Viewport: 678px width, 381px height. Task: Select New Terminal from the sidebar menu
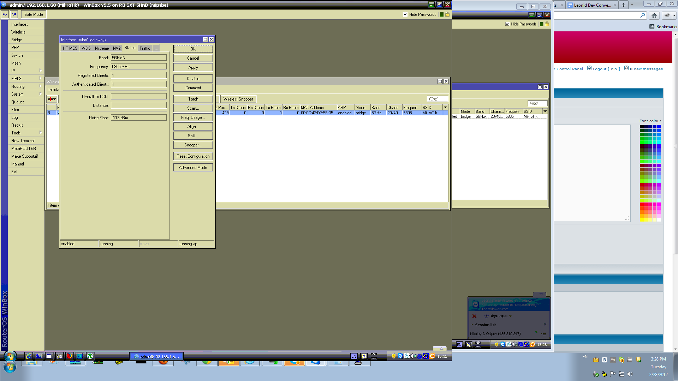pyautogui.click(x=23, y=140)
